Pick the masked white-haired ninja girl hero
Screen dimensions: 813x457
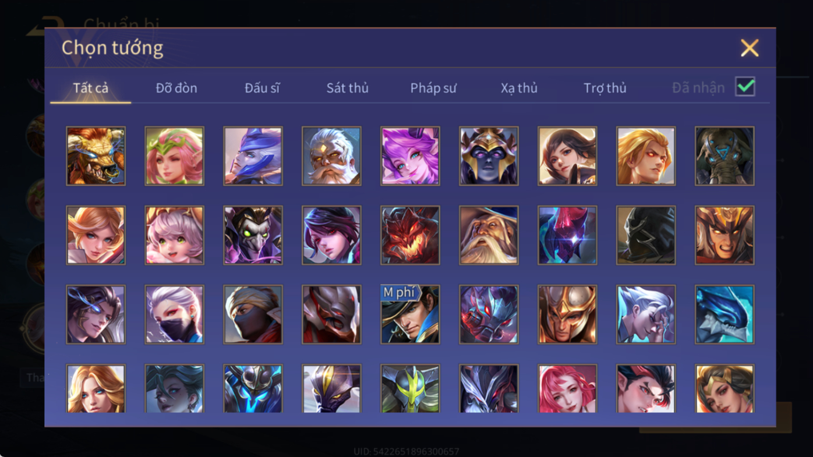coord(174,314)
